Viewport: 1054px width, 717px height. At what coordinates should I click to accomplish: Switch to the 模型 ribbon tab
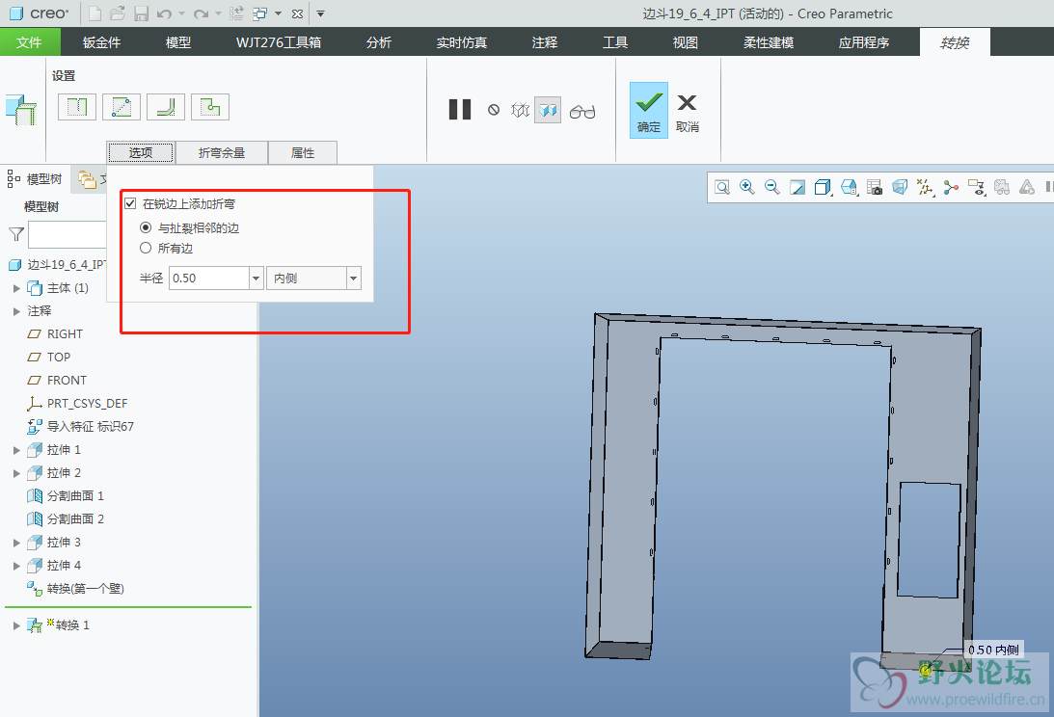coord(178,42)
